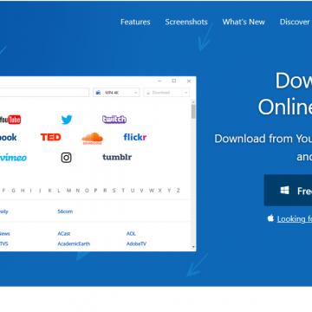Select the Twitch logo
This screenshot has height=312, width=312.
coord(114,120)
